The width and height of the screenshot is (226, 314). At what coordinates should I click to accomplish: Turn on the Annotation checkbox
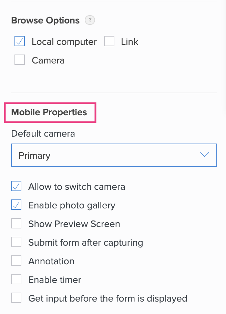16,261
